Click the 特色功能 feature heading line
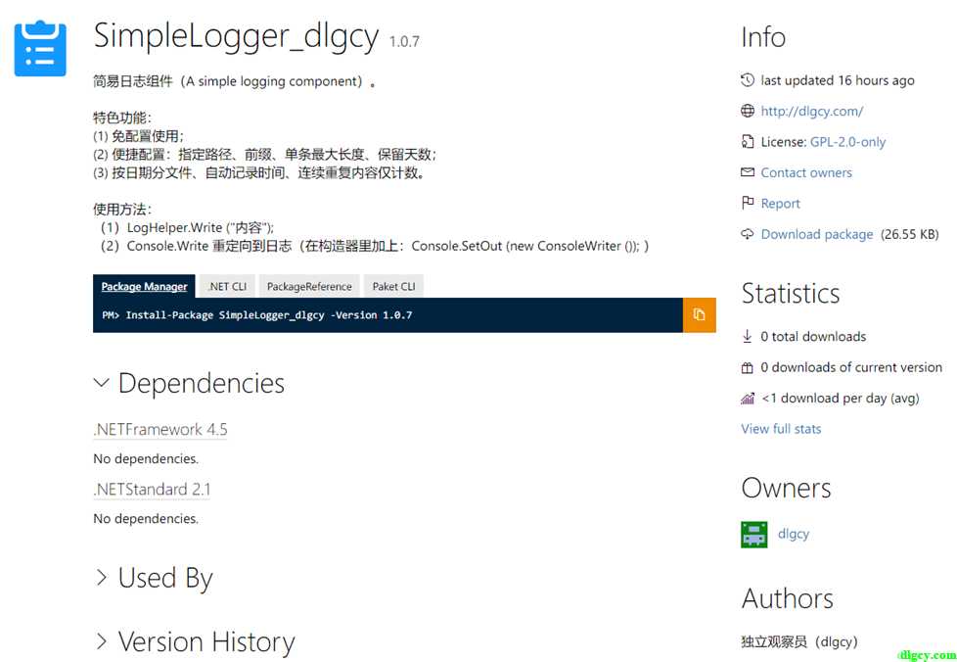 [122, 118]
